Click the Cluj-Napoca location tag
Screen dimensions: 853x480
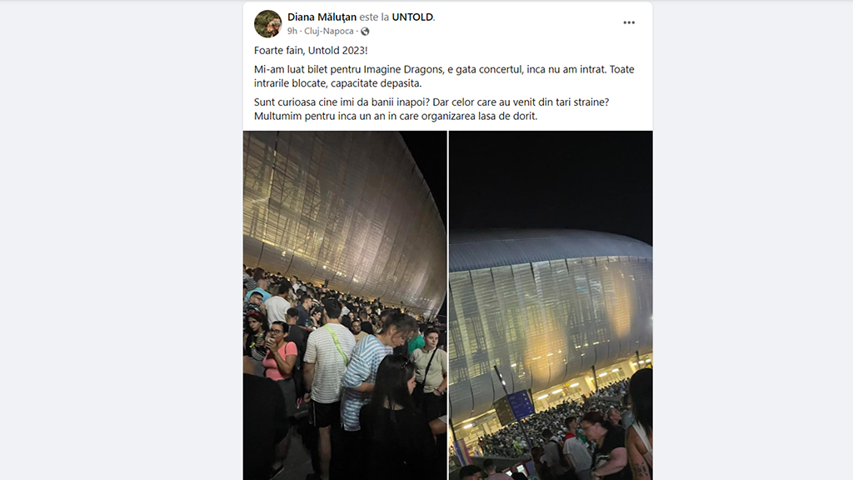pyautogui.click(x=328, y=31)
